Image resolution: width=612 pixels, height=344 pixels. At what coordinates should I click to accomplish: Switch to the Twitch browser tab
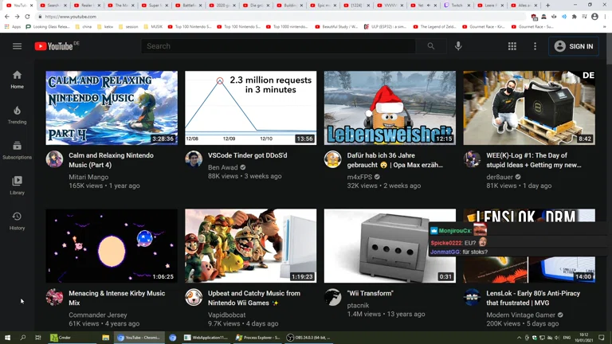pyautogui.click(x=457, y=6)
